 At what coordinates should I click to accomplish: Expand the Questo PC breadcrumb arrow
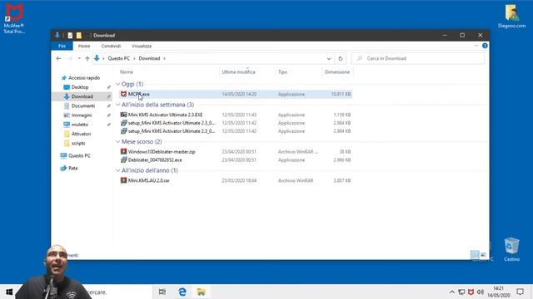134,59
